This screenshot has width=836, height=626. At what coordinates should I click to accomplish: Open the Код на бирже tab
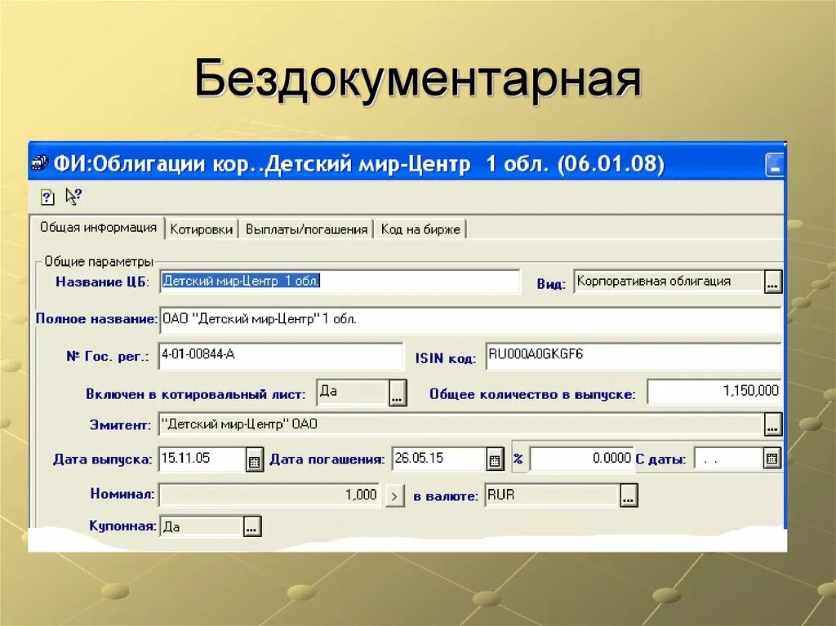pos(420,229)
